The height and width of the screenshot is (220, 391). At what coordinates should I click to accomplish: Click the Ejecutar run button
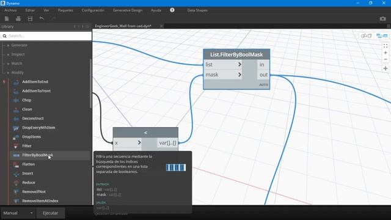tap(50, 213)
